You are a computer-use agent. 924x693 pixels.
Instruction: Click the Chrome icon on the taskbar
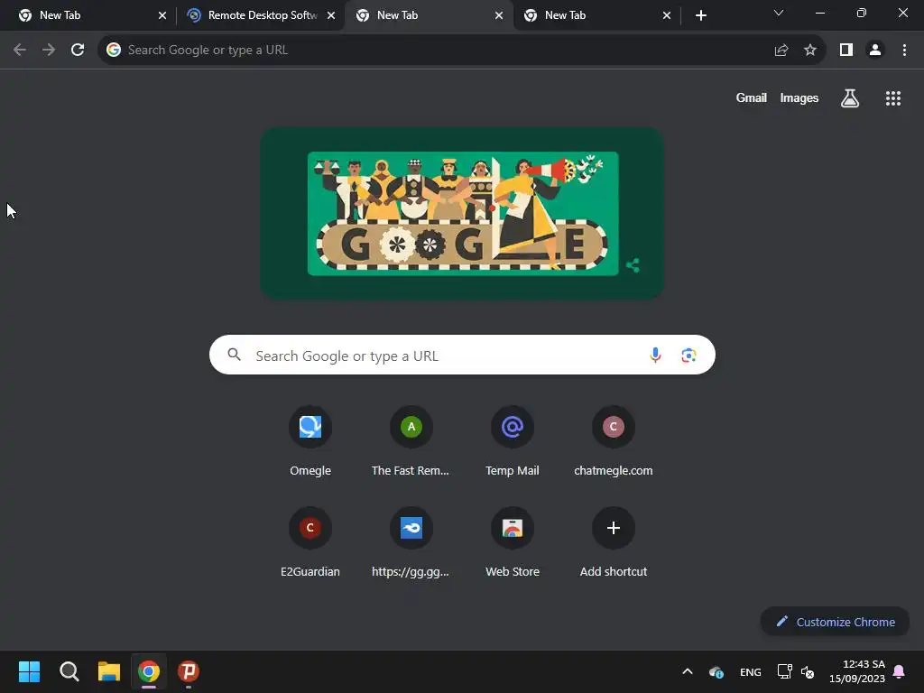tap(149, 671)
